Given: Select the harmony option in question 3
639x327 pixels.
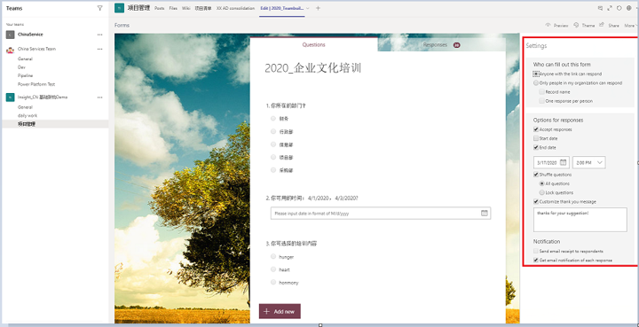Looking at the screenshot, I should click(x=273, y=282).
